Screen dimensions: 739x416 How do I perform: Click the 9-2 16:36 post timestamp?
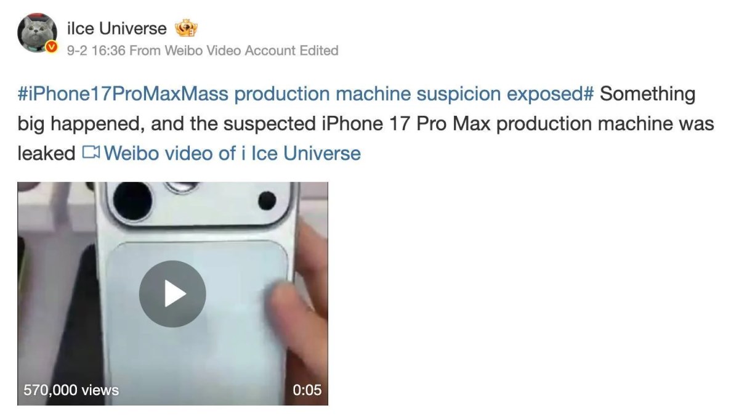tap(96, 51)
